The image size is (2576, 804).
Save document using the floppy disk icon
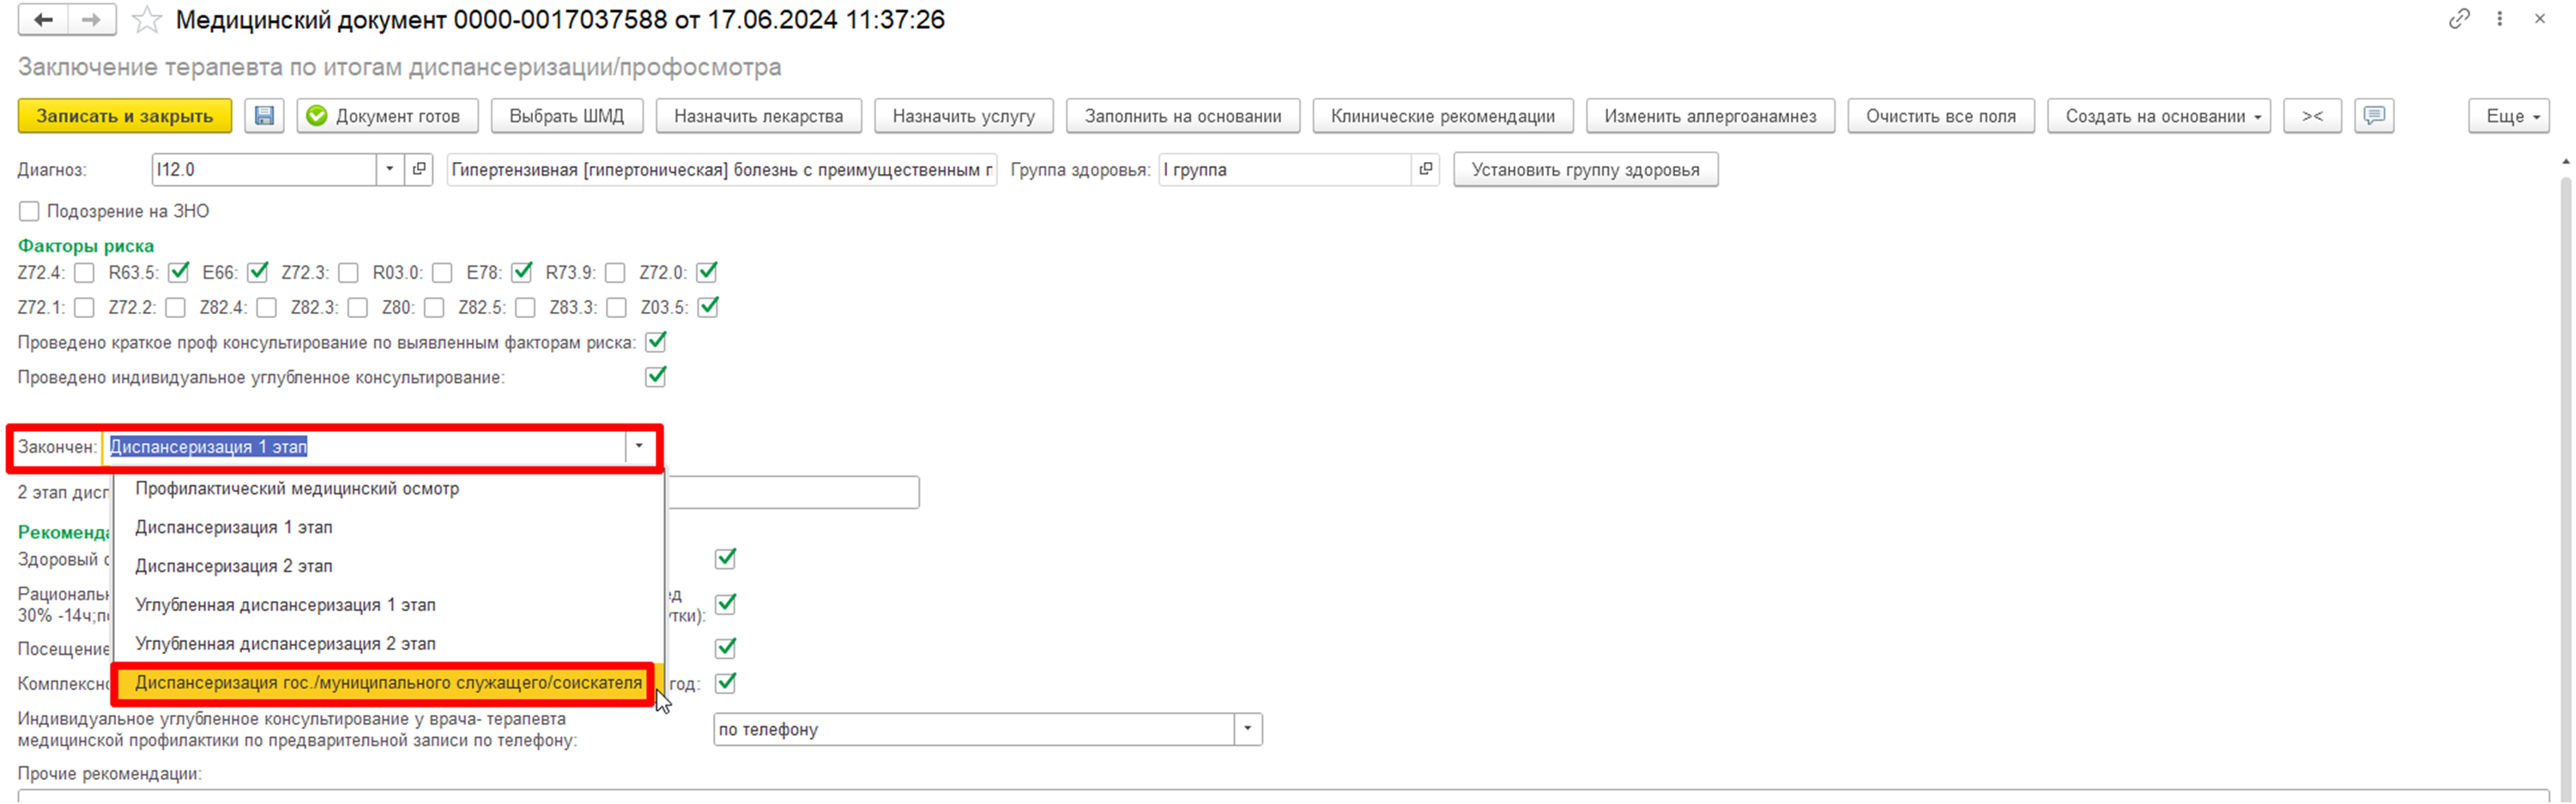[x=264, y=116]
